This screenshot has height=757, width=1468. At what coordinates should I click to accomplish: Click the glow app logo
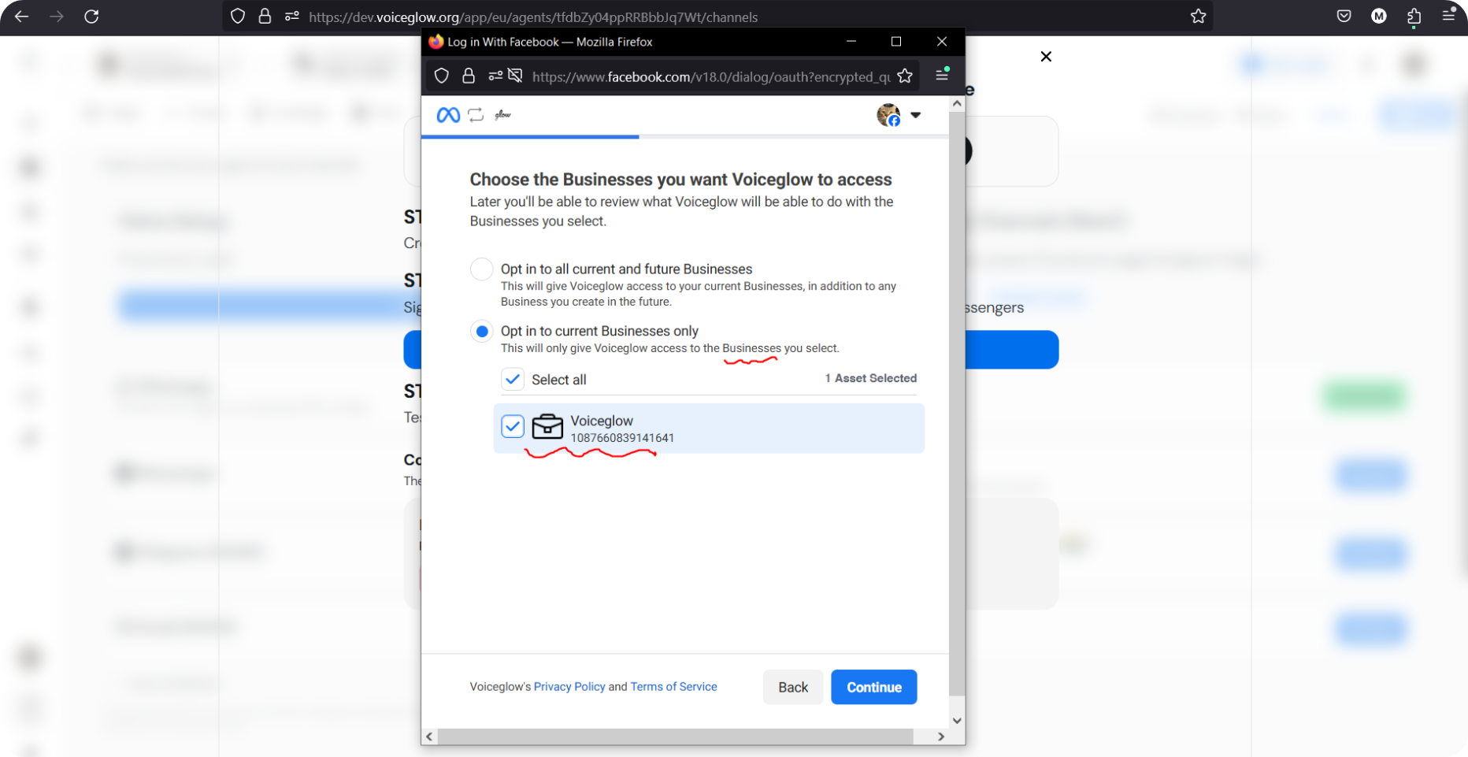pyautogui.click(x=502, y=115)
